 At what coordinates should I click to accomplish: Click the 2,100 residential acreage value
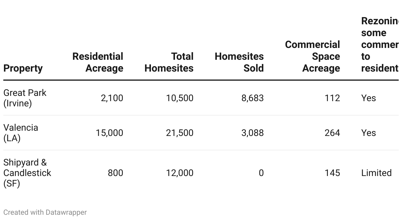pyautogui.click(x=112, y=98)
